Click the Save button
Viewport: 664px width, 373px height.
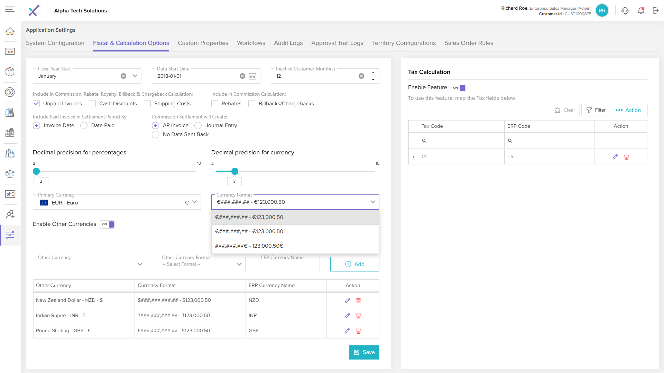click(x=364, y=352)
